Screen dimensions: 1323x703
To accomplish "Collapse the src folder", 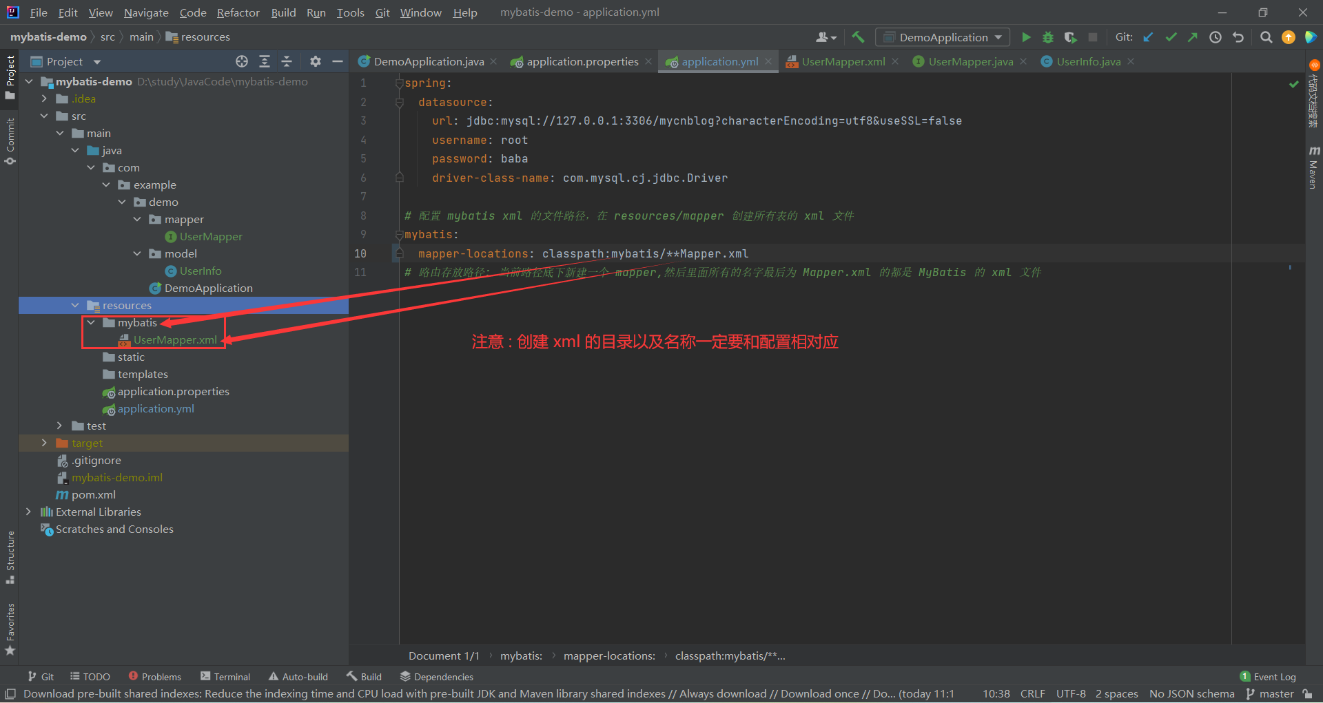I will [45, 116].
